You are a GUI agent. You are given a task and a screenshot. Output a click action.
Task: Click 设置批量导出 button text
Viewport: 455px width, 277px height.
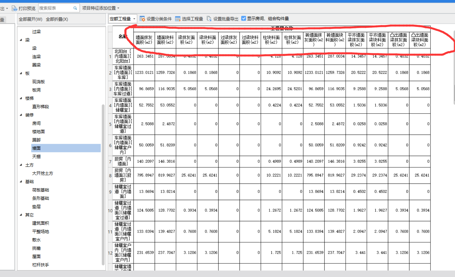[x=226, y=19]
